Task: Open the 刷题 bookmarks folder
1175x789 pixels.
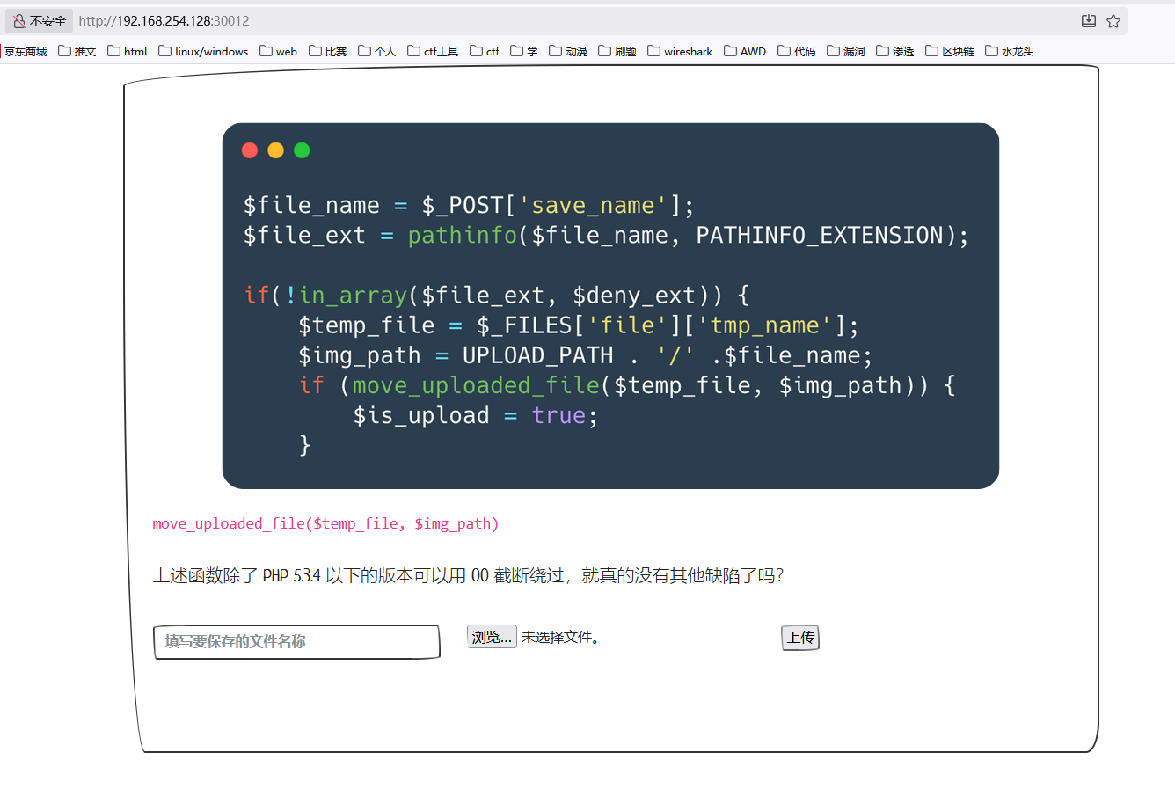Action: pos(617,52)
